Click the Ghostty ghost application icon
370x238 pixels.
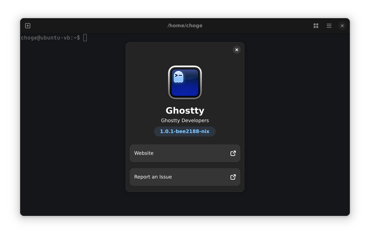(185, 82)
